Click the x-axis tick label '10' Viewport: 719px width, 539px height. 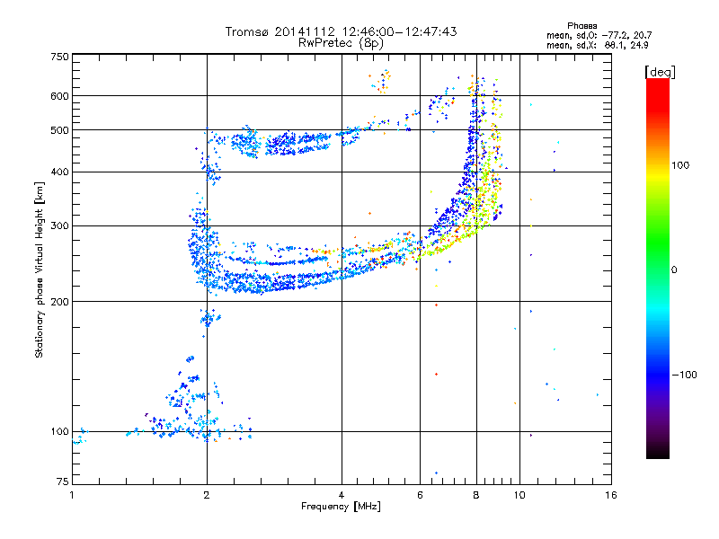coord(519,495)
